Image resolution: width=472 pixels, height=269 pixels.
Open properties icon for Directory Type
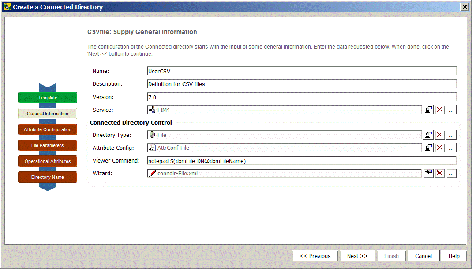click(x=428, y=135)
